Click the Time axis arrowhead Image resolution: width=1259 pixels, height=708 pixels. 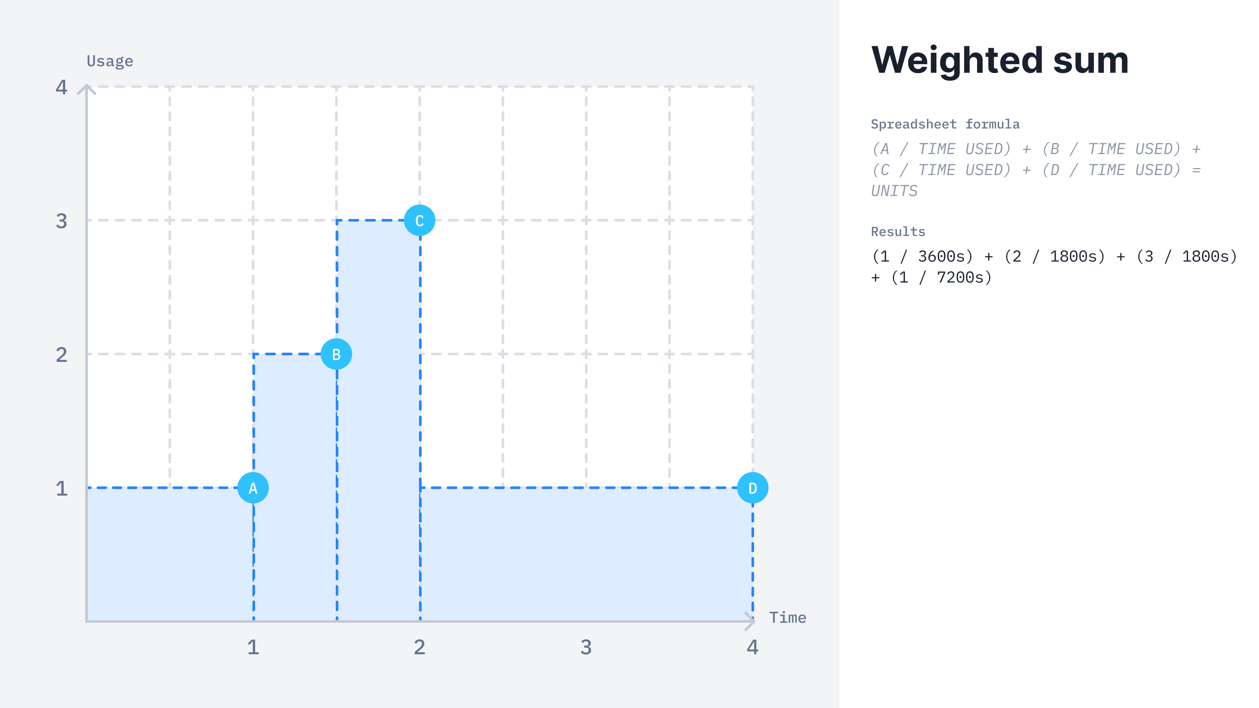coord(750,621)
